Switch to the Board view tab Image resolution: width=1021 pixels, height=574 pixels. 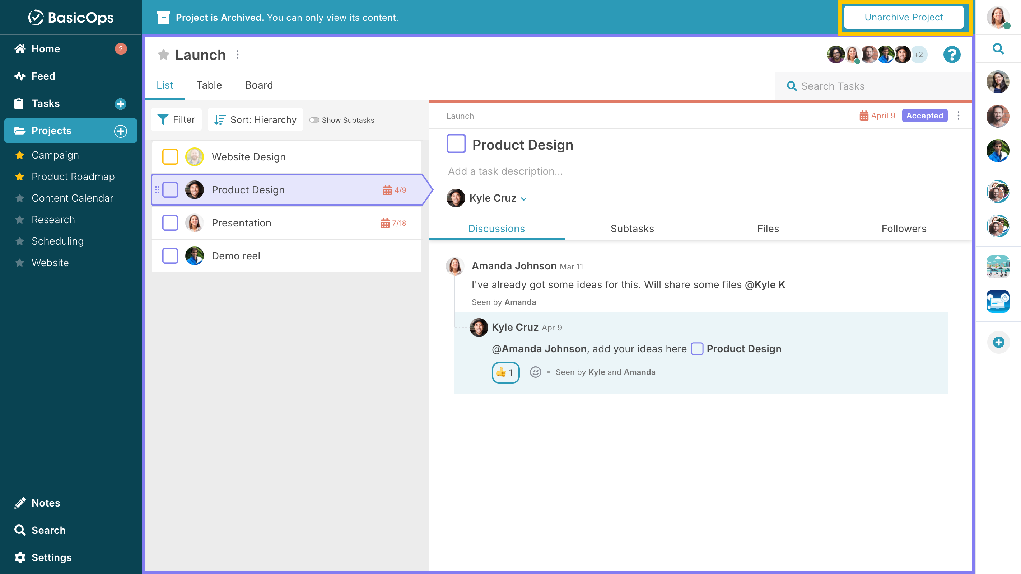pos(259,85)
